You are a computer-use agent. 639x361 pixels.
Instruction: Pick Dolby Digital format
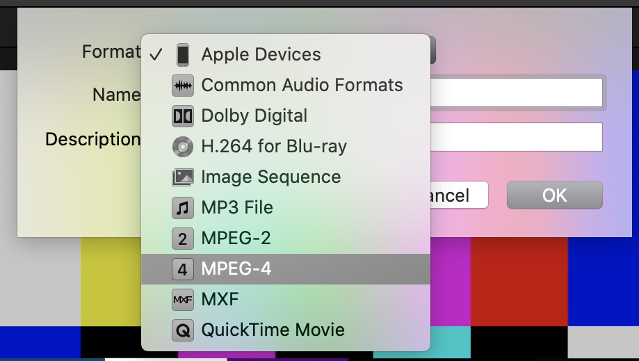pos(254,116)
